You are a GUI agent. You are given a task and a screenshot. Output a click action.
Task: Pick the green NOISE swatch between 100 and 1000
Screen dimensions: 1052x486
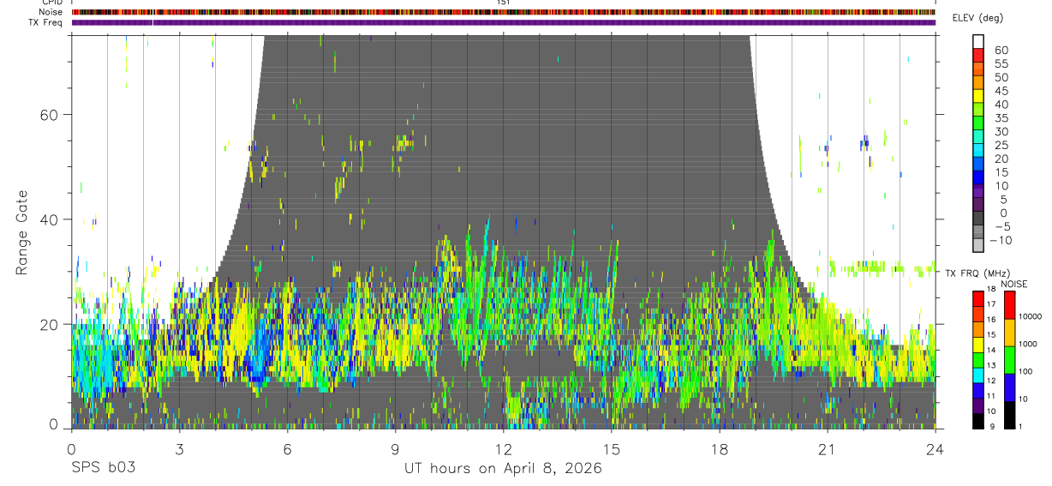point(1010,360)
